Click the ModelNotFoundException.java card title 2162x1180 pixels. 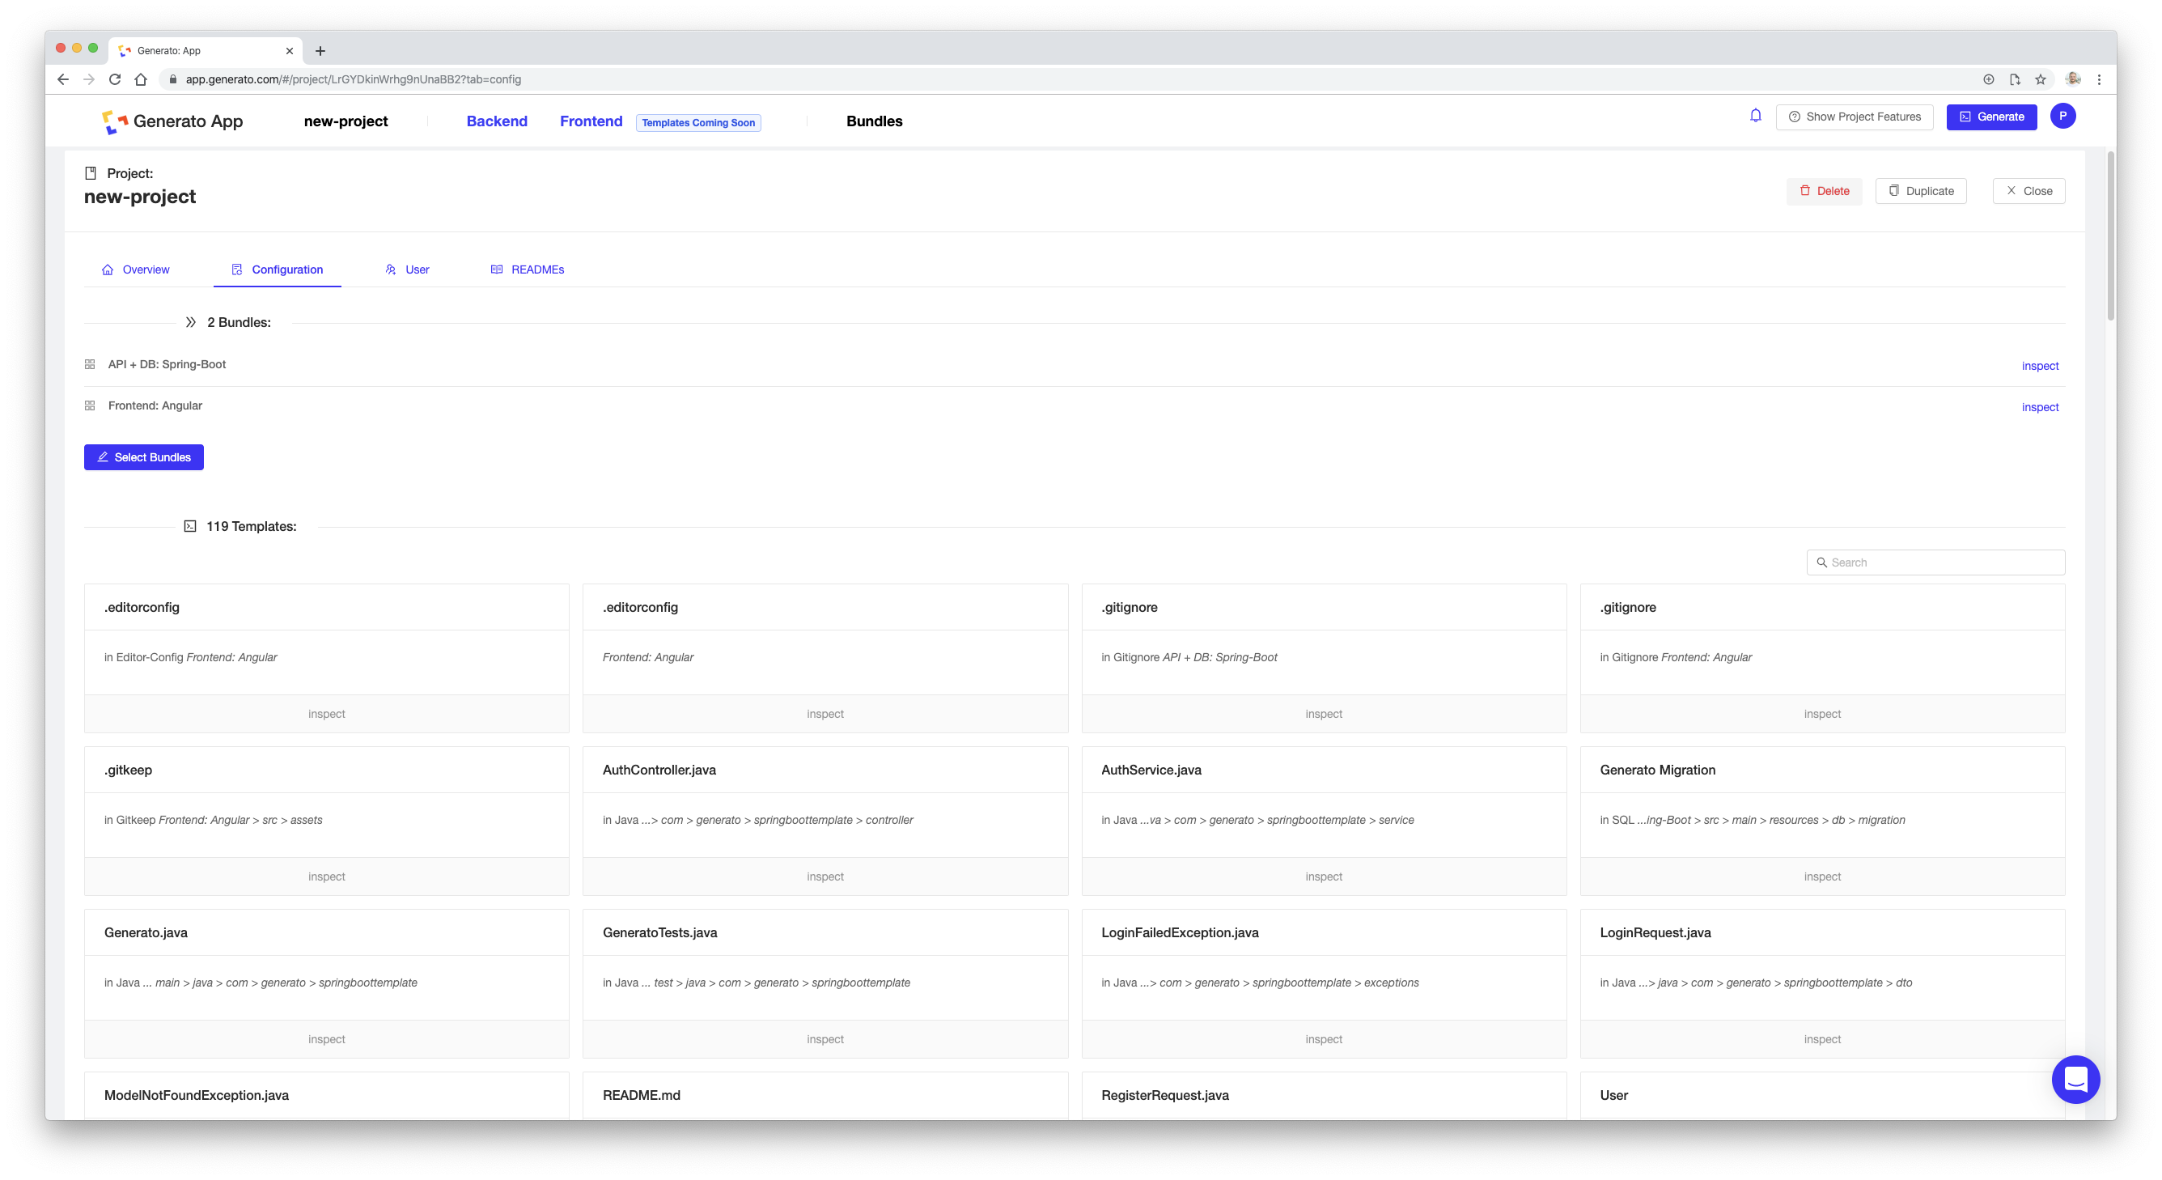pyautogui.click(x=197, y=1095)
